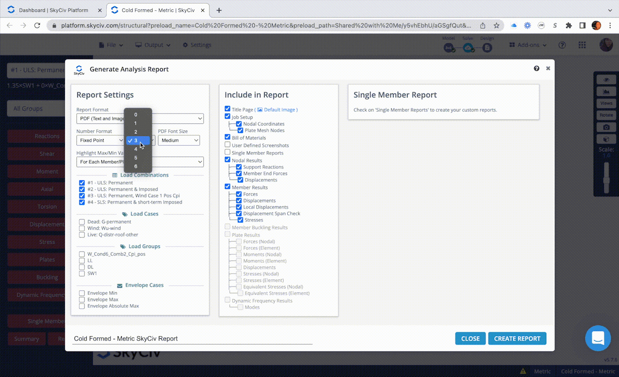Choose 5 in the decimal places list

[136, 158]
